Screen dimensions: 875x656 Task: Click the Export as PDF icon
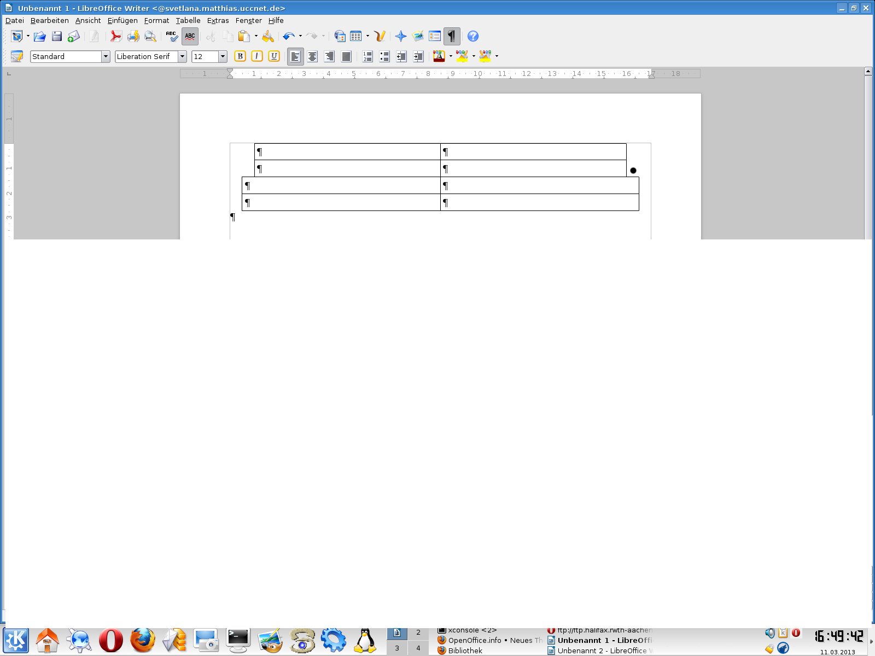(115, 37)
